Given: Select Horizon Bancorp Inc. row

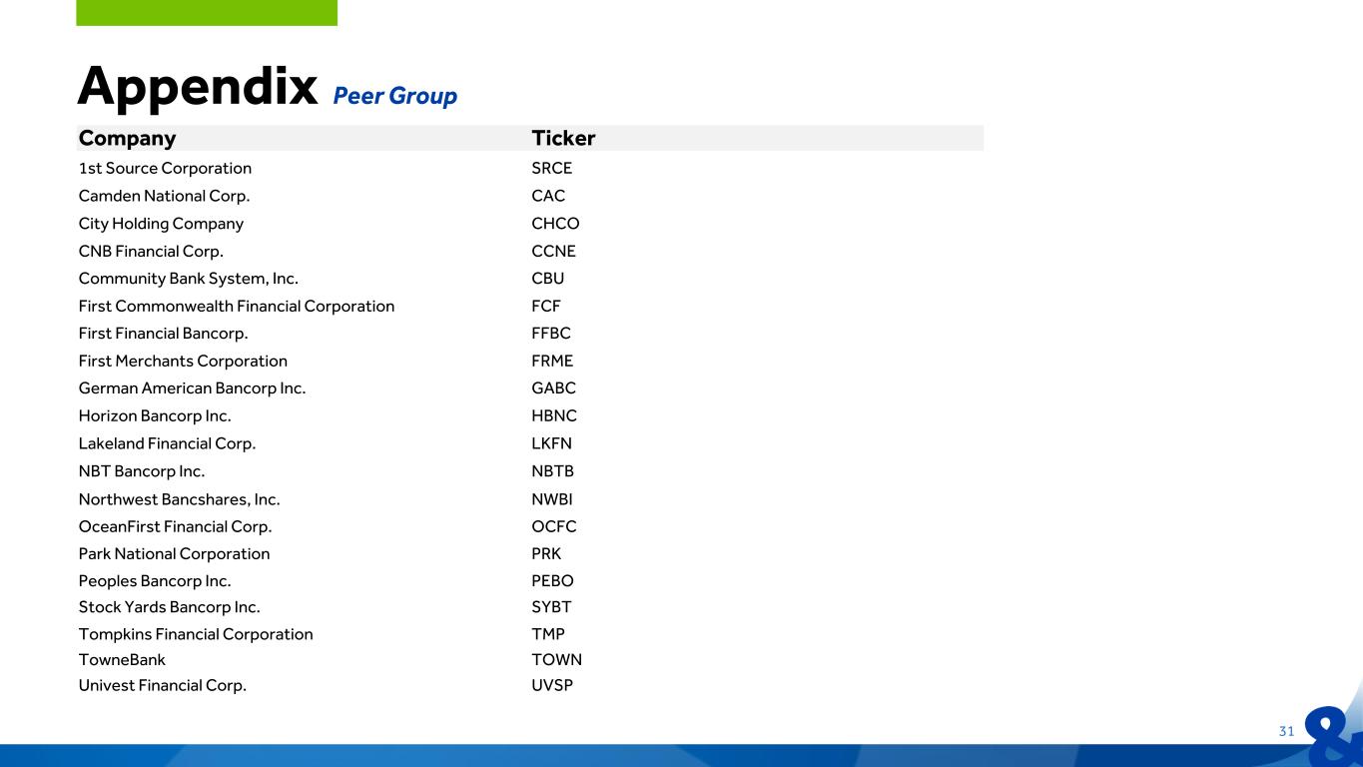Looking at the screenshot, I should pos(530,415).
